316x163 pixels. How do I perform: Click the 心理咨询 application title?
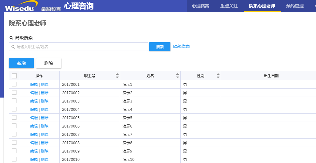(79, 6)
